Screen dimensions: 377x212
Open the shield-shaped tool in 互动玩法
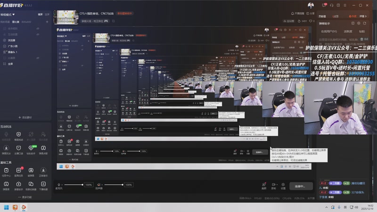18,134
